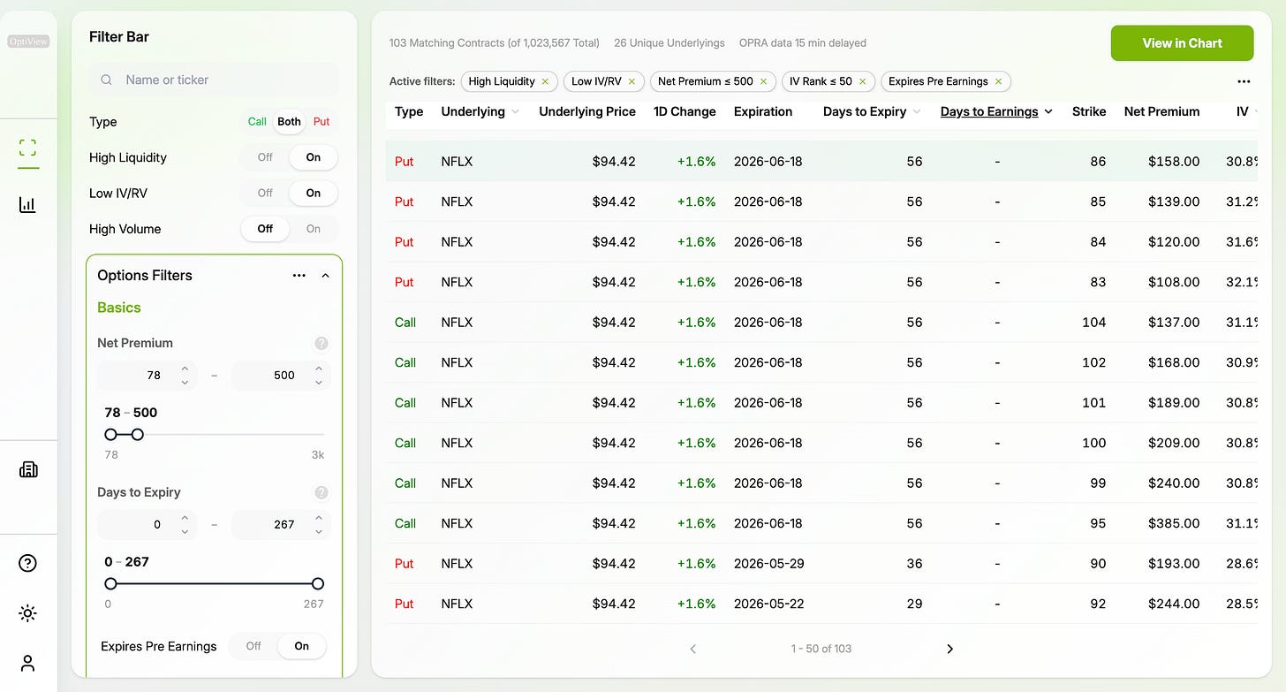Toggle the light/dark theme sun icon

(28, 613)
